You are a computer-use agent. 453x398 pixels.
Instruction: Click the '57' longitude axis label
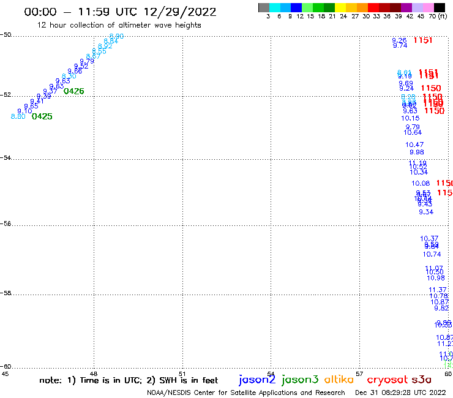359,374
